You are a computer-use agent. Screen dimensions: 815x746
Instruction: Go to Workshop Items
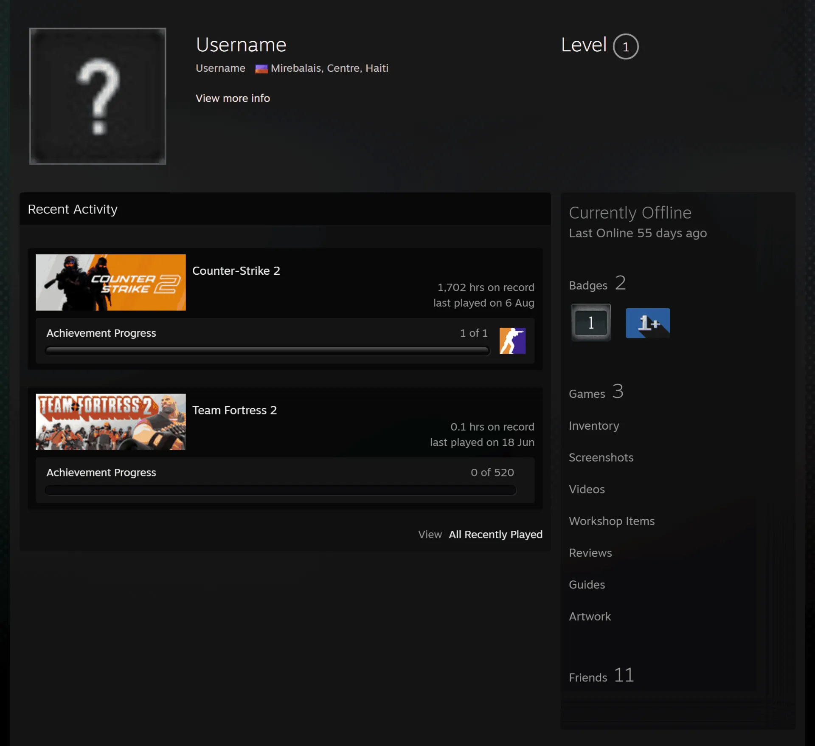(x=612, y=521)
